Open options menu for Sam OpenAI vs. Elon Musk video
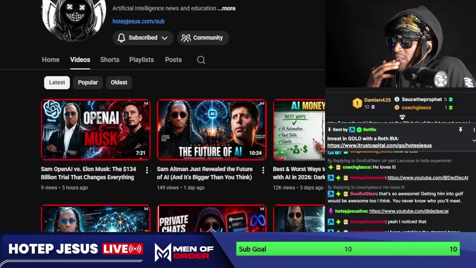This screenshot has height=268, width=476. tap(147, 170)
